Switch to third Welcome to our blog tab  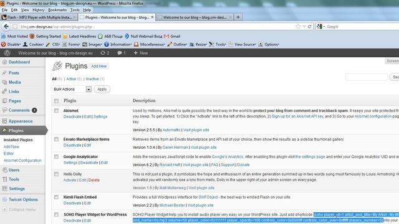point(195,17)
